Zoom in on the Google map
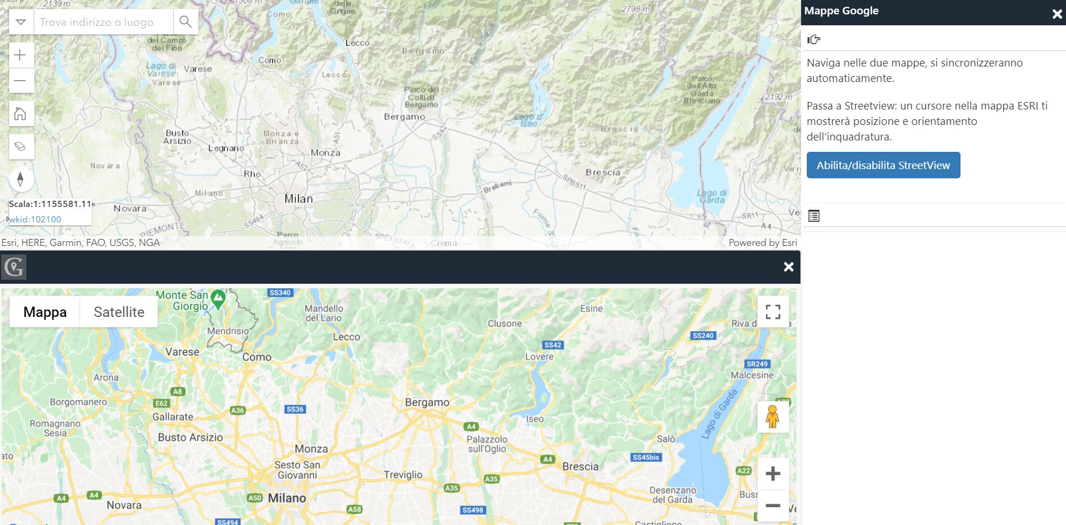The width and height of the screenshot is (1066, 525). [x=773, y=473]
